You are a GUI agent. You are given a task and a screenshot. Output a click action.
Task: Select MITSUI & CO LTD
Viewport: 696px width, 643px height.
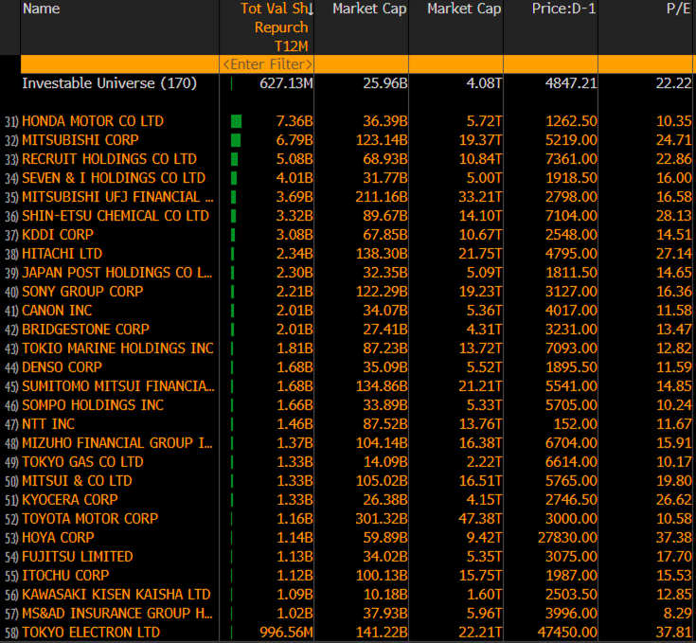tap(77, 480)
